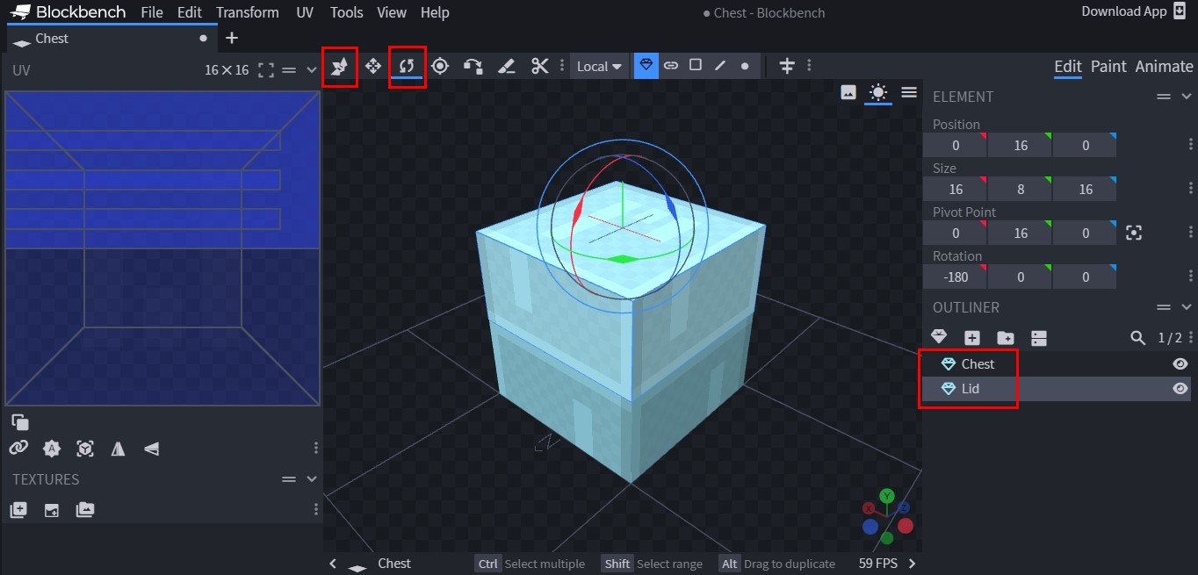Screen dimensions: 1198x575
Task: Mirror UV vertically icon
Action: point(151,449)
